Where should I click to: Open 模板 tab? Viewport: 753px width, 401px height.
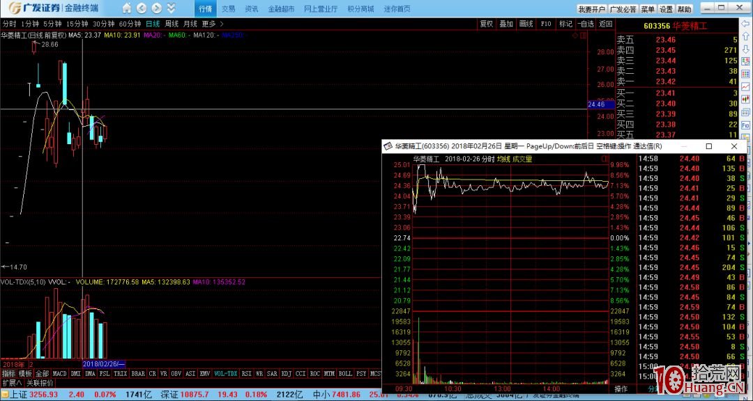[x=25, y=374]
